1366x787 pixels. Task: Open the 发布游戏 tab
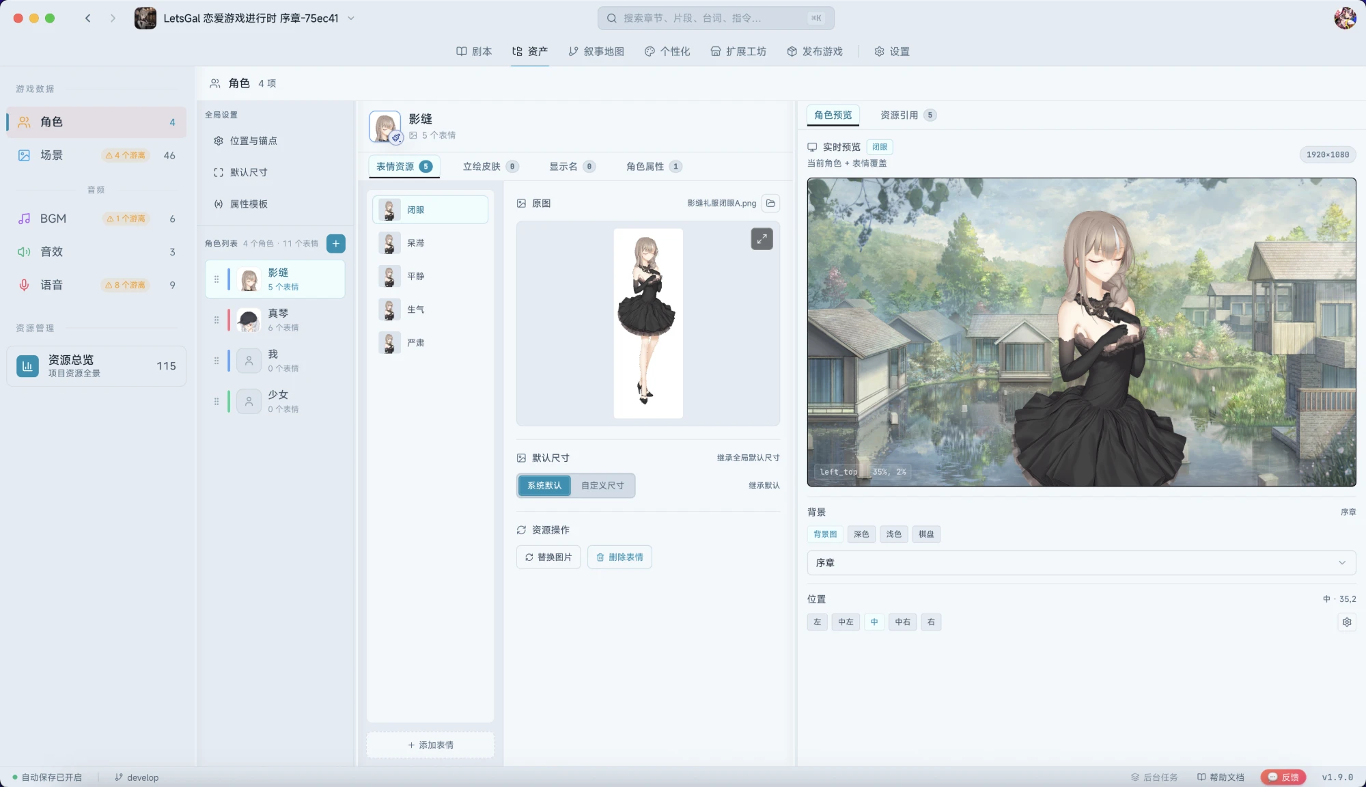point(815,51)
